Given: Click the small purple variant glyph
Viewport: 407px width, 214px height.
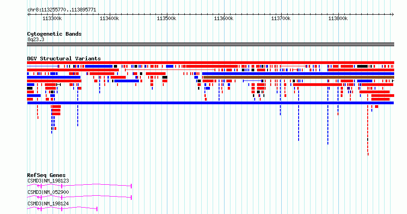Looking at the screenshot, I should pos(348,88).
